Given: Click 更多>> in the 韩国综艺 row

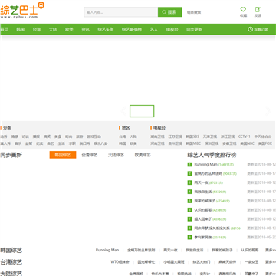Looking at the screenshot, I should (271, 250).
